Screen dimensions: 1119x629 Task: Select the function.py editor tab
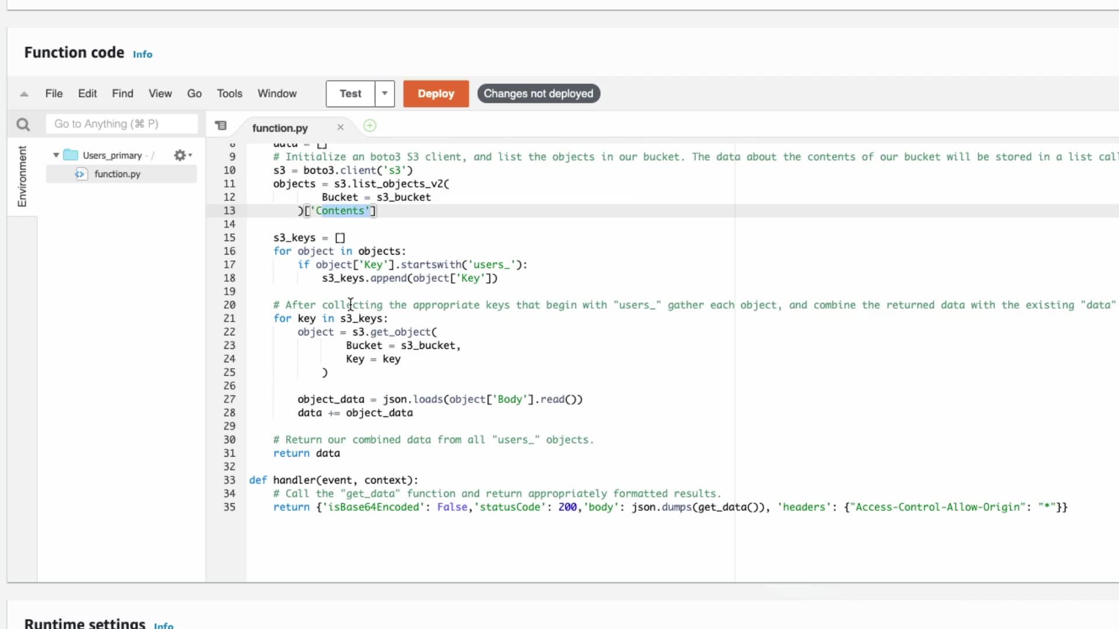click(x=280, y=128)
